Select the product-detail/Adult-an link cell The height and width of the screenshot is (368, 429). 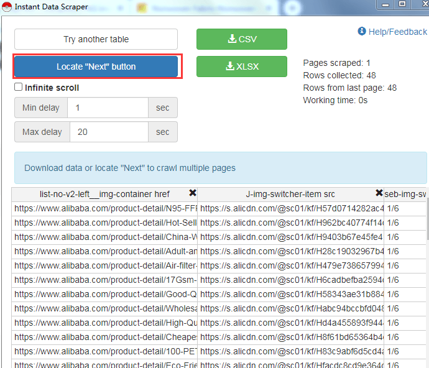(104, 251)
